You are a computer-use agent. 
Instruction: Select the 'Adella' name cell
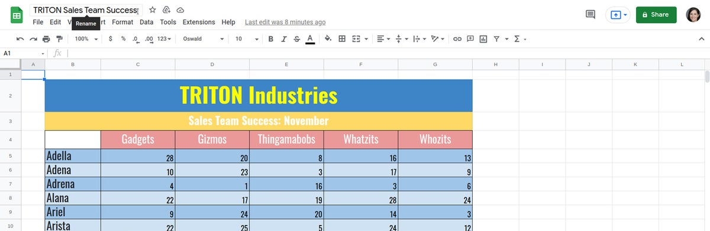[73, 156]
